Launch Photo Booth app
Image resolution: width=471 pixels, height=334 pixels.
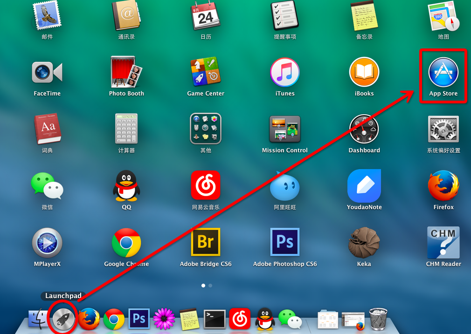[x=126, y=72]
